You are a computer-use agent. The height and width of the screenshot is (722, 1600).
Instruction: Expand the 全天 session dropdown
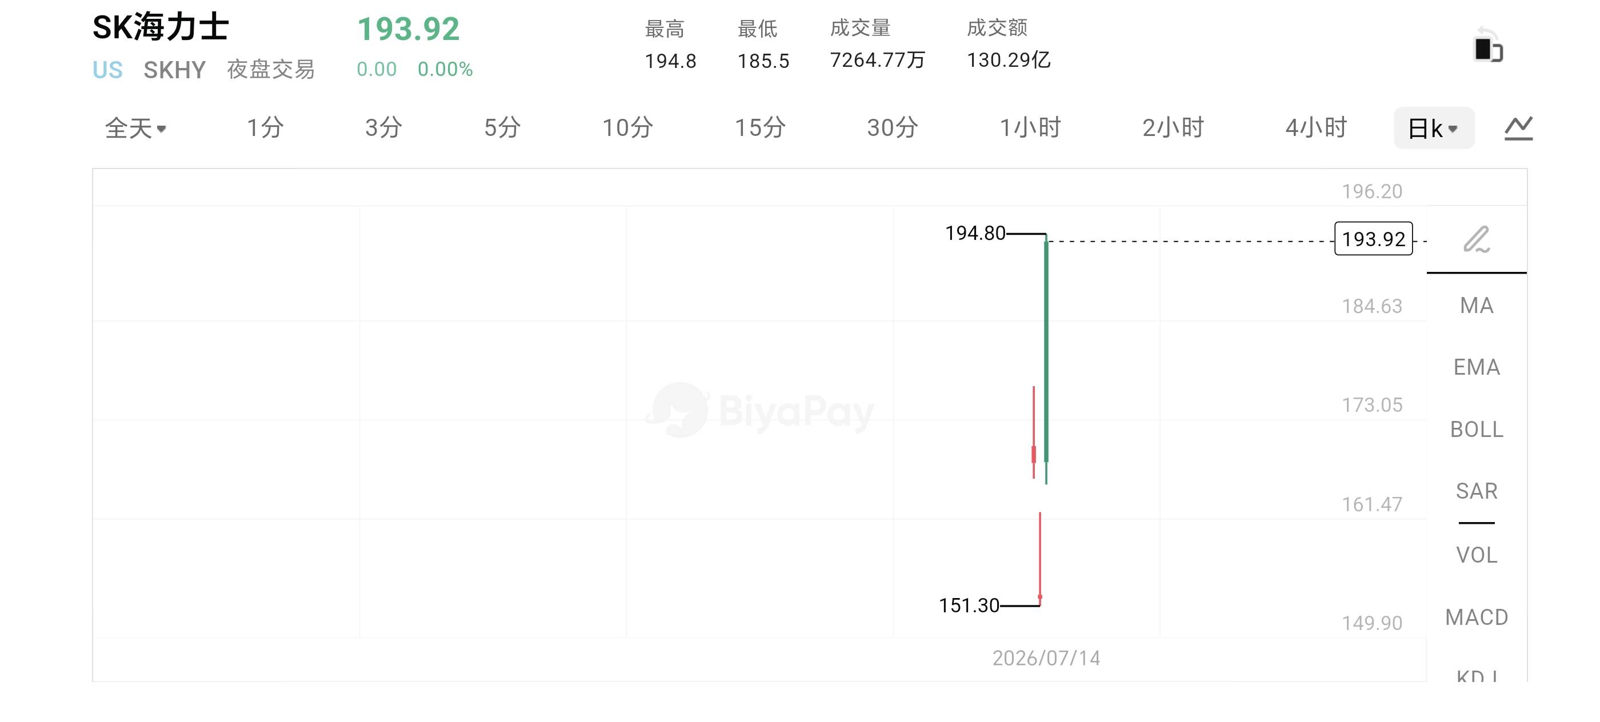point(135,128)
